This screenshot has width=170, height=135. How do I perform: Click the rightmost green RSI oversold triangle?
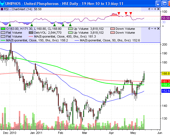tap(70, 25)
